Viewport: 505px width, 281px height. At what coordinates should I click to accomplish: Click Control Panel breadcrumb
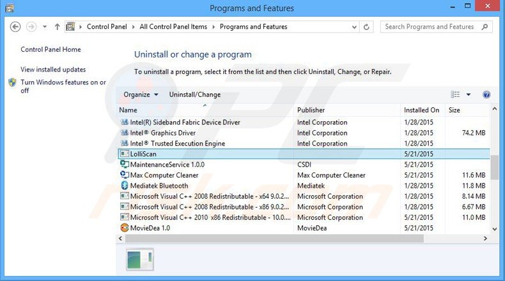click(x=107, y=27)
